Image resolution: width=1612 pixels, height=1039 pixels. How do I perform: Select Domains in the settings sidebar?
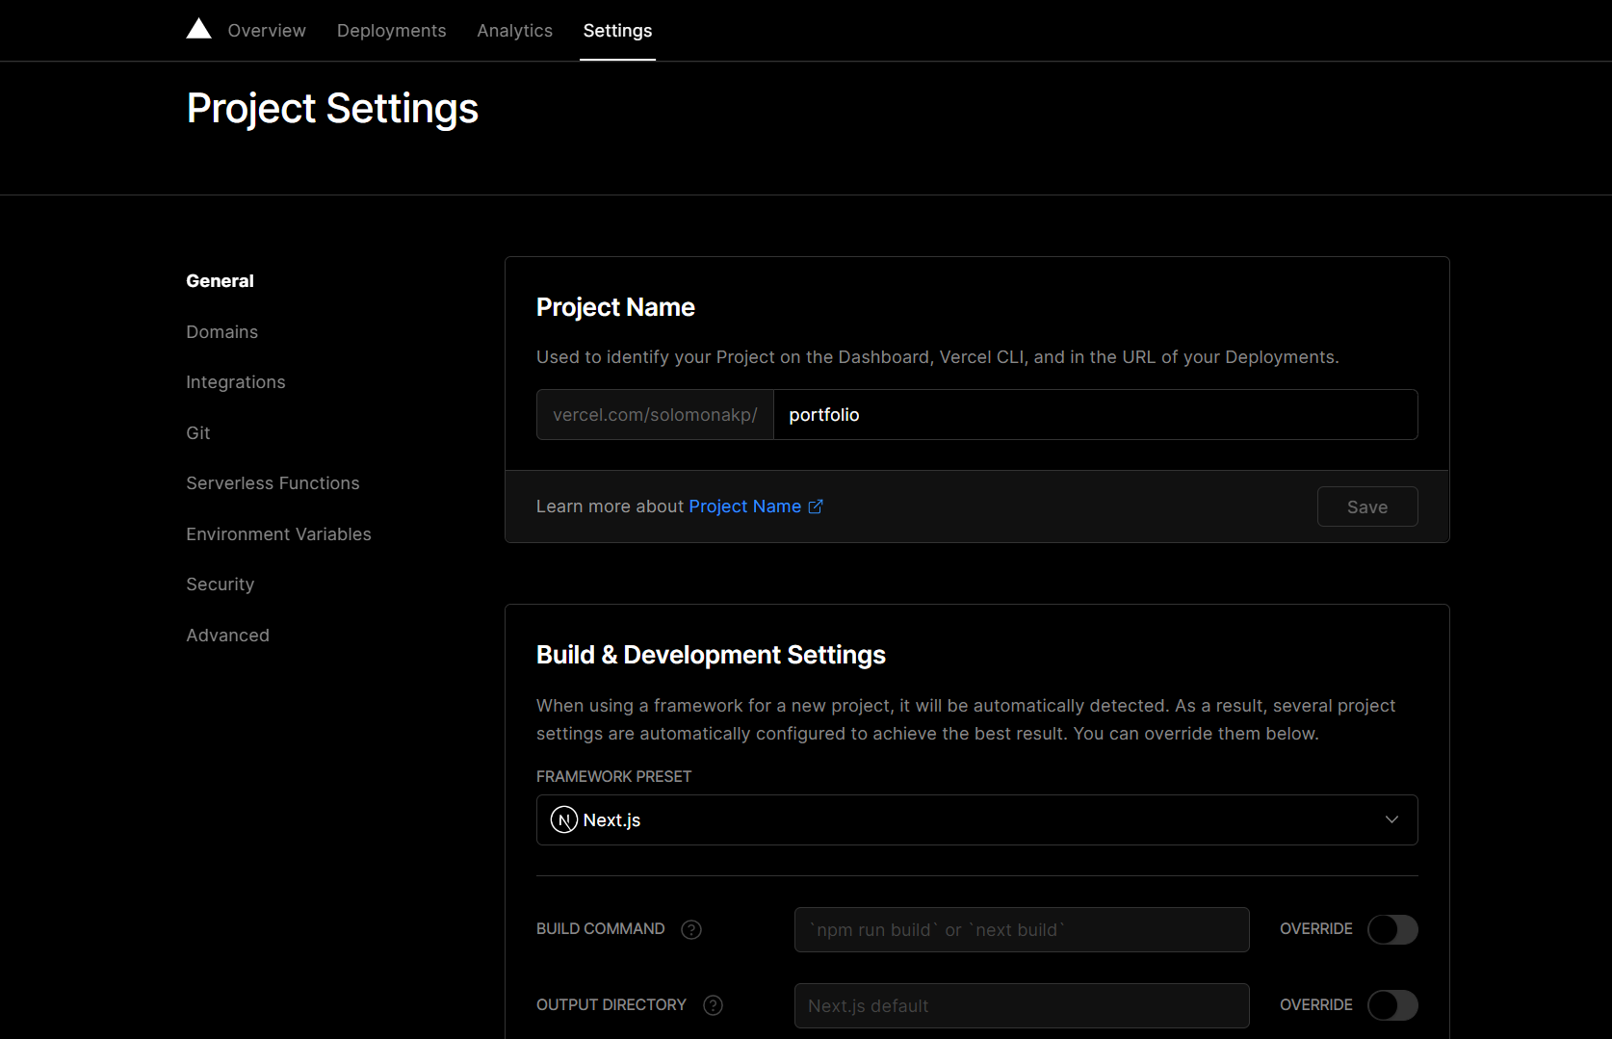pyautogui.click(x=221, y=331)
